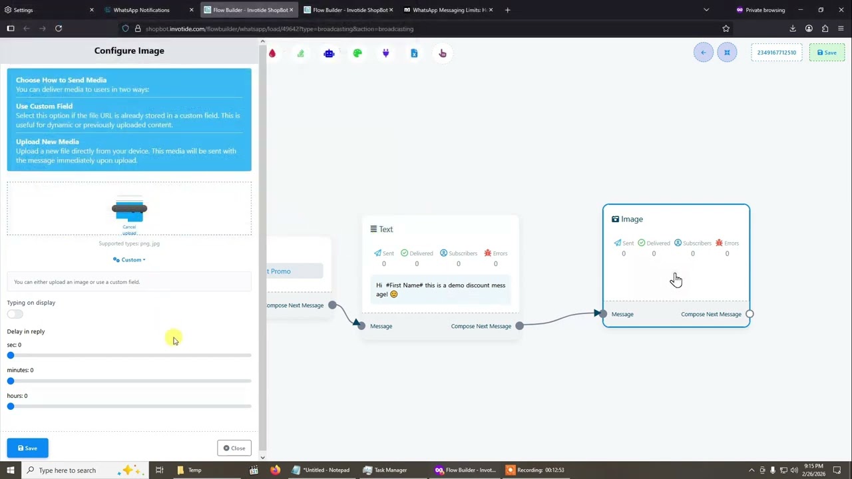The height and width of the screenshot is (479, 852).
Task: Toggle the browser sidebar icon
Action: tap(11, 29)
